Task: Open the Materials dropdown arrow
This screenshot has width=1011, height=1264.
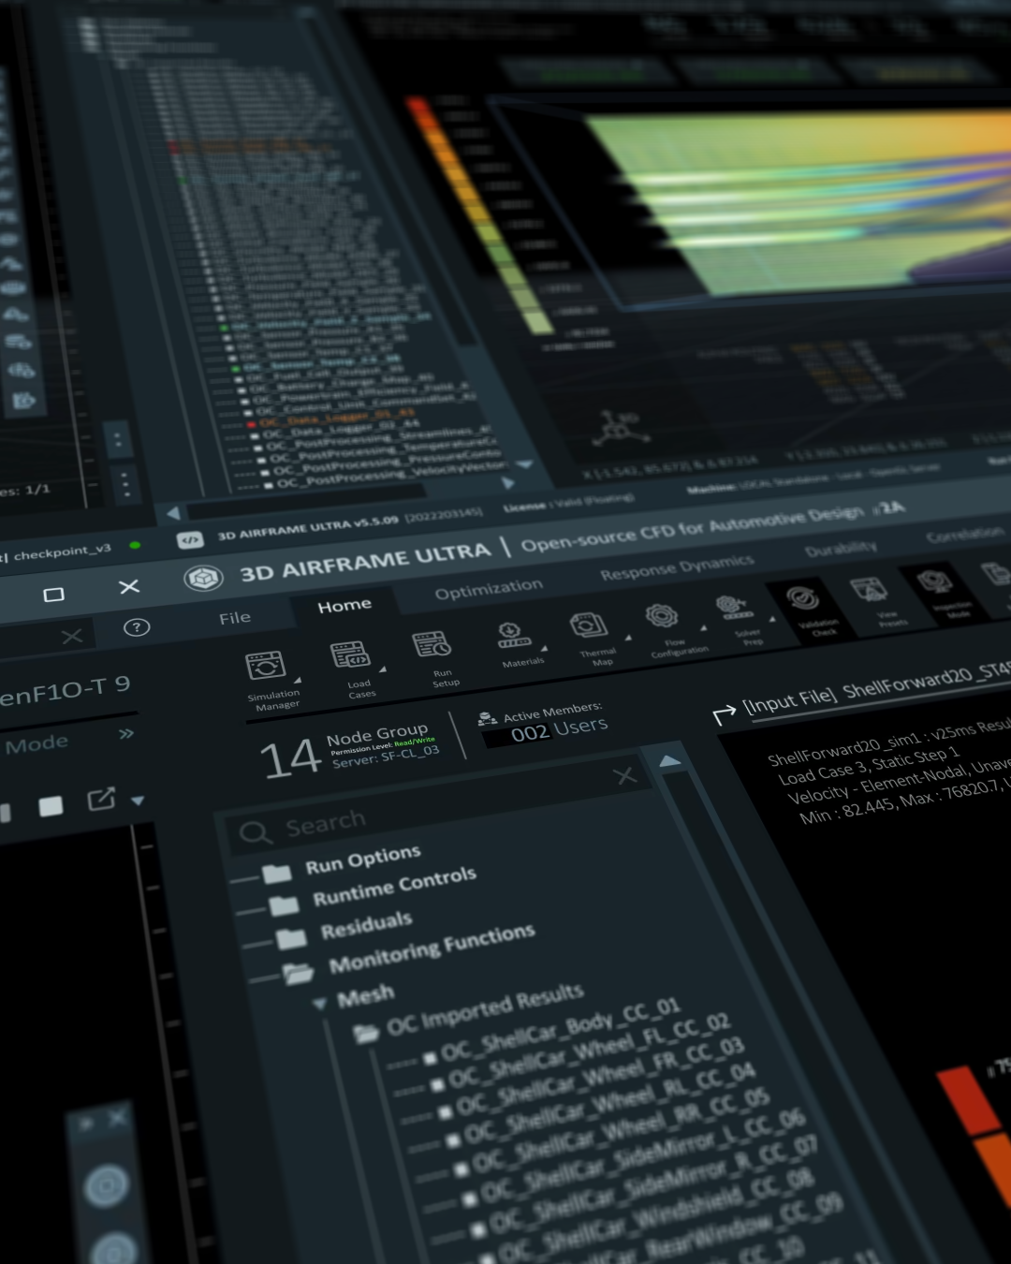Action: click(544, 649)
